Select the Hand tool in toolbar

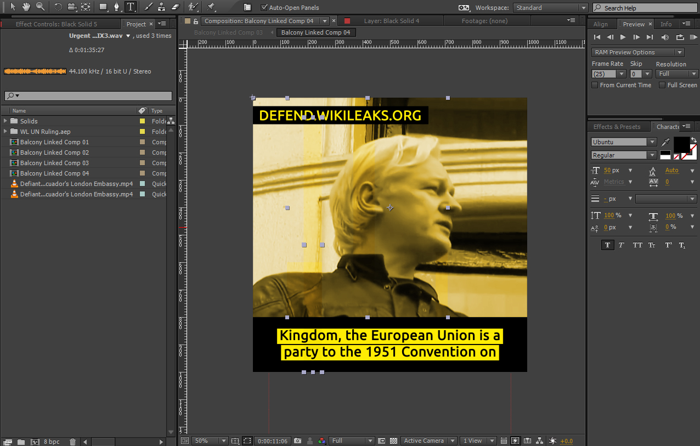click(26, 7)
